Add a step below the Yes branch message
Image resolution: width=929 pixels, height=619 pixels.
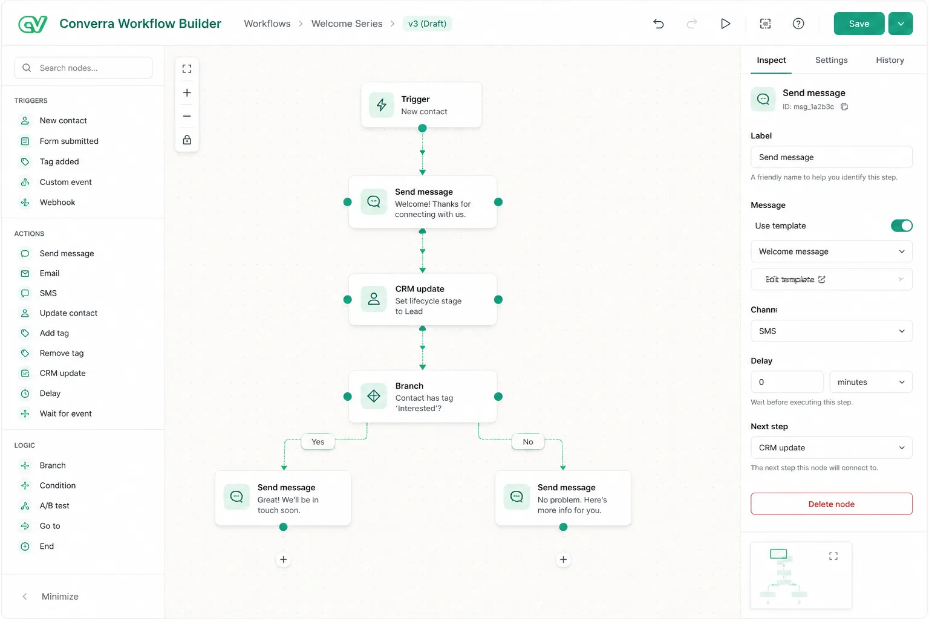pyautogui.click(x=283, y=560)
